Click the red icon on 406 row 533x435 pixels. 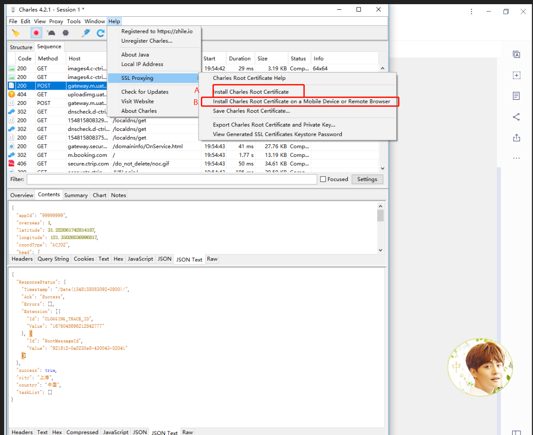(12, 163)
